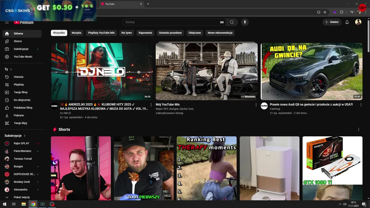Open the GTX 1080 Ti Short thumbnail

(x=332, y=168)
